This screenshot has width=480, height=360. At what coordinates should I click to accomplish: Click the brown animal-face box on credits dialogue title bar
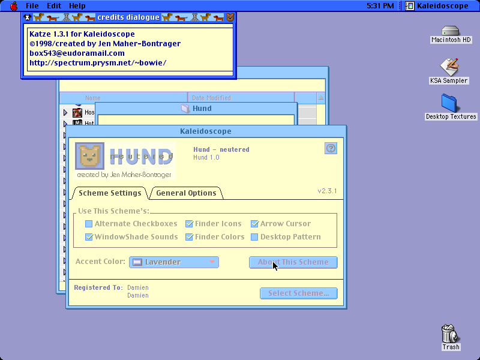230,17
